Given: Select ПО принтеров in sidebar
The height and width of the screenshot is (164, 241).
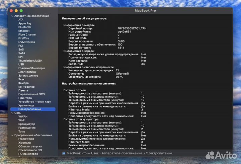Looking at the screenshot, I should click(x=28, y=154).
